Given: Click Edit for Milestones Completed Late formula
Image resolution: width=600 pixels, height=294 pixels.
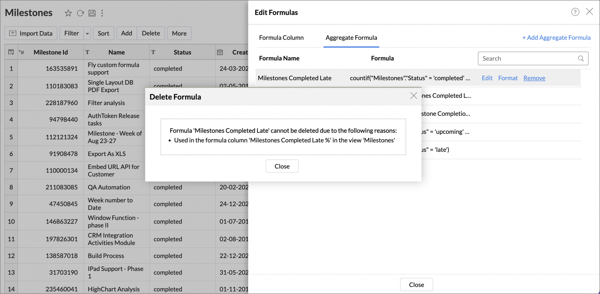Looking at the screenshot, I should point(487,78).
